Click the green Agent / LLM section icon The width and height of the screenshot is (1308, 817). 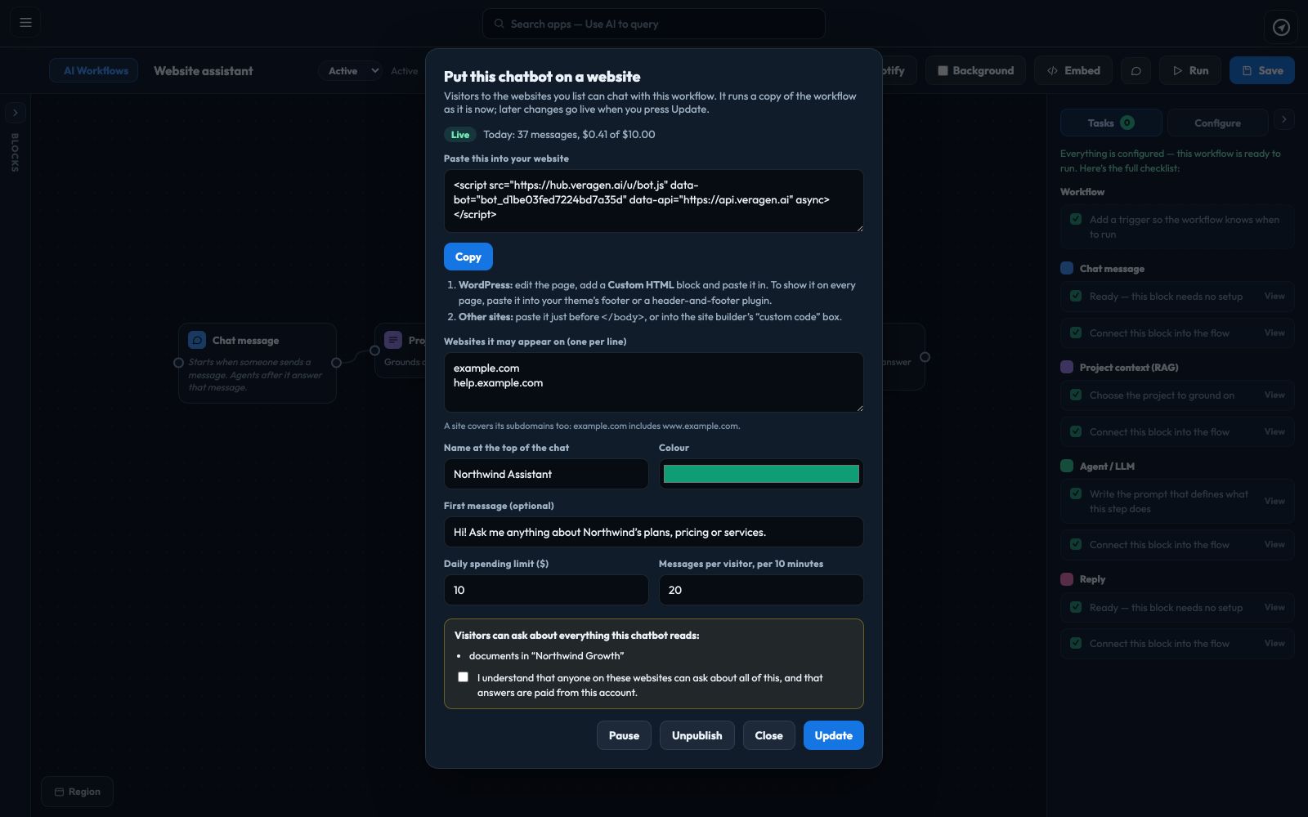point(1067,466)
